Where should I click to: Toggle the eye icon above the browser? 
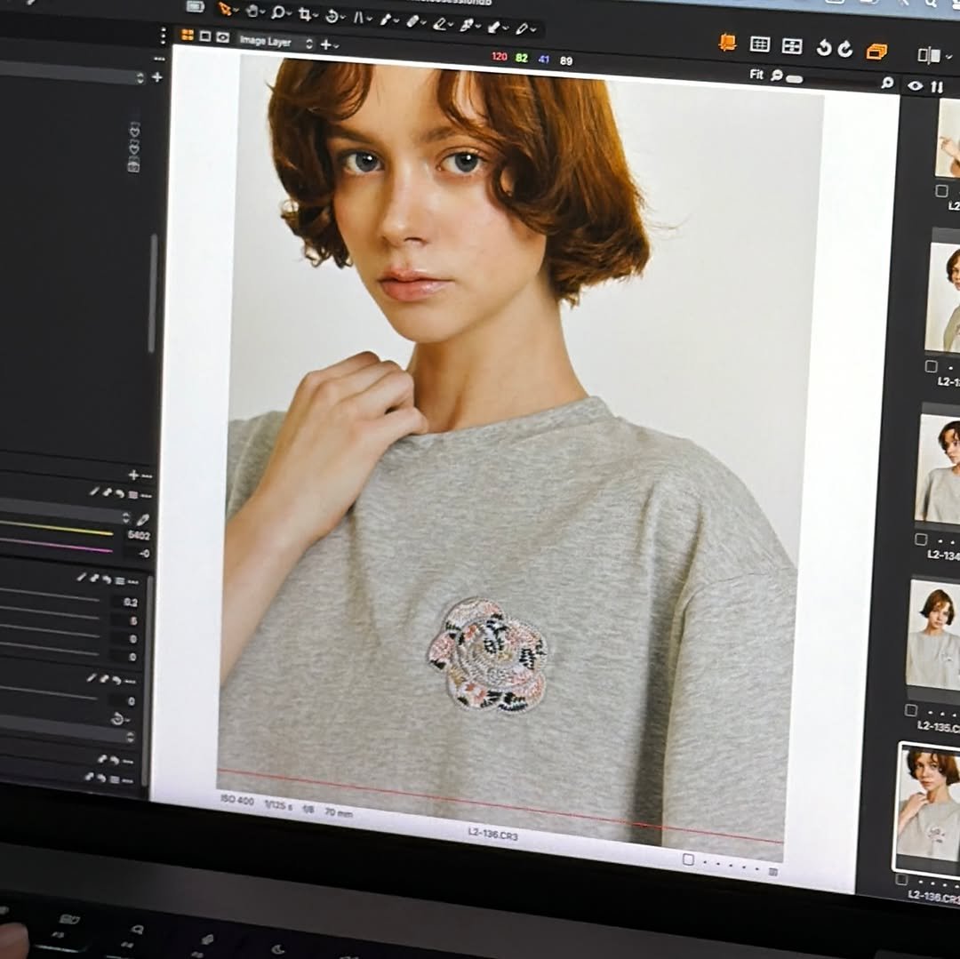point(915,86)
